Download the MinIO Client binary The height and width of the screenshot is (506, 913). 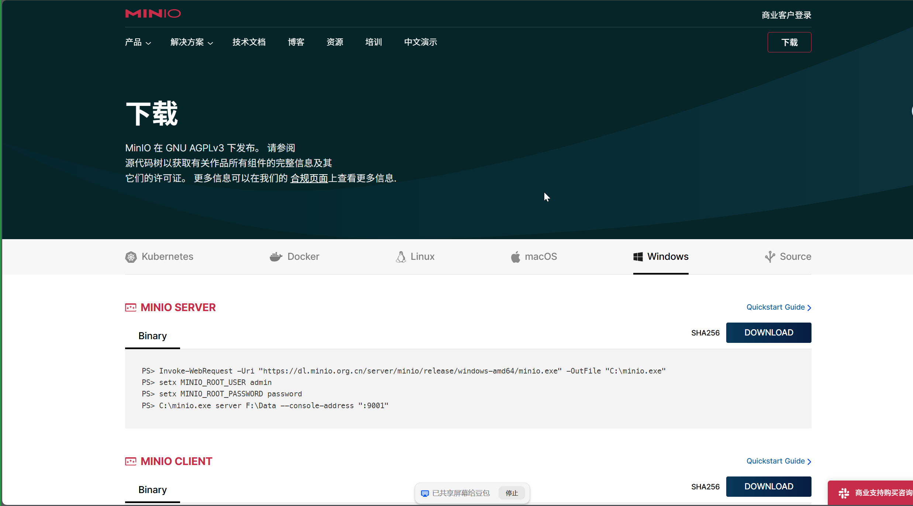point(769,486)
